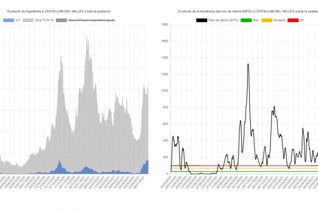Image resolution: width=318 pixels, height=212 pixels.
Task: Click the 11/03/2021 date on epidemic chart
Action: pyautogui.click(x=99, y=183)
